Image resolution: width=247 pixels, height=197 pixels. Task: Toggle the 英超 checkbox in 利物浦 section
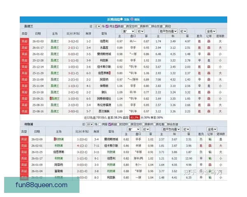click(x=110, y=124)
